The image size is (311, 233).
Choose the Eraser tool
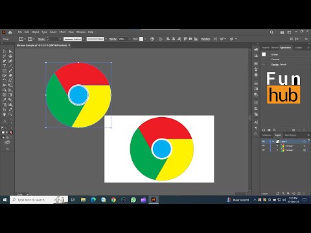click(10, 76)
